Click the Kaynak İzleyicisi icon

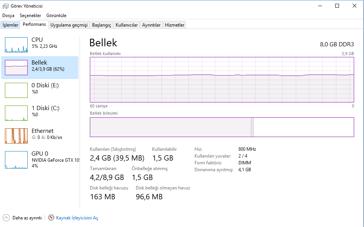pos(52,218)
